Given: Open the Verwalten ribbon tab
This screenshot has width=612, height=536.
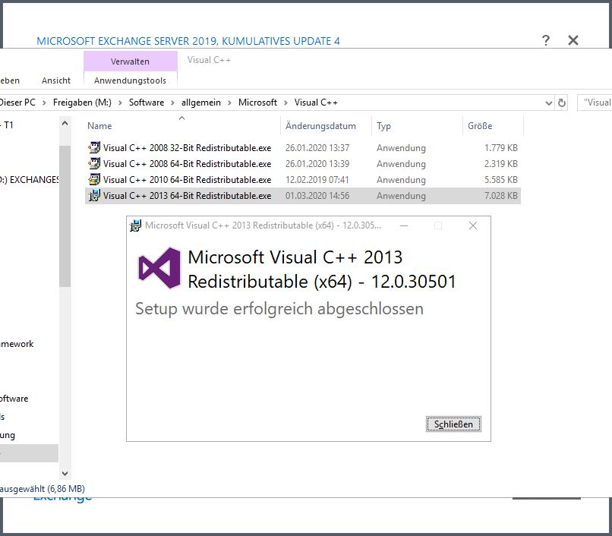Looking at the screenshot, I should tap(131, 61).
